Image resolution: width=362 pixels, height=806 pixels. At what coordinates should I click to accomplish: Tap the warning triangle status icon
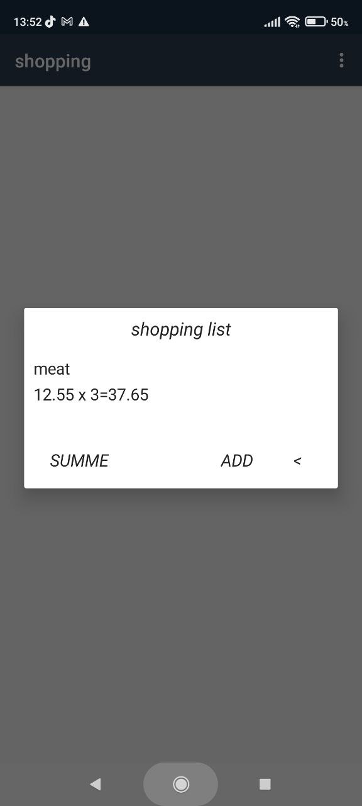84,21
